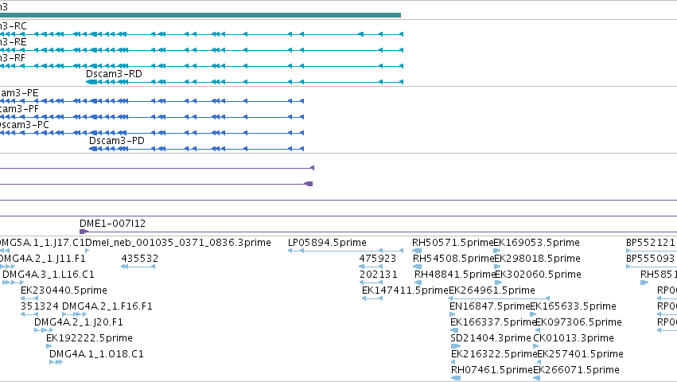Viewport: 677px width, 382px height.
Task: Click the EK165633.5prime label
Action: tap(573, 306)
